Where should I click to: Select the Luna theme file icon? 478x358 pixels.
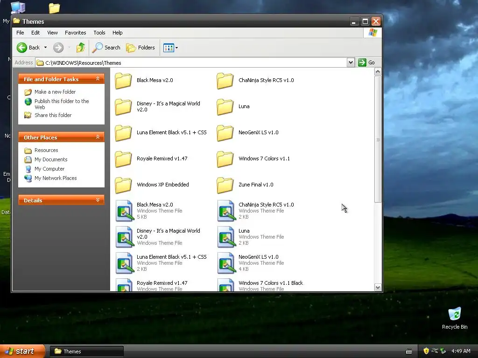tap(226, 237)
